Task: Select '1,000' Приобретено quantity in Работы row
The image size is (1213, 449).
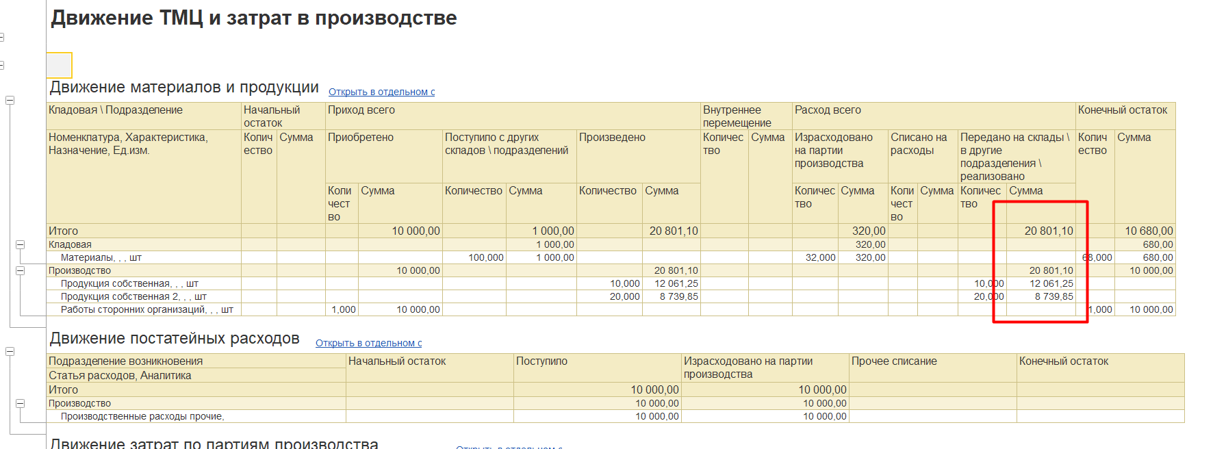Action: [x=342, y=309]
